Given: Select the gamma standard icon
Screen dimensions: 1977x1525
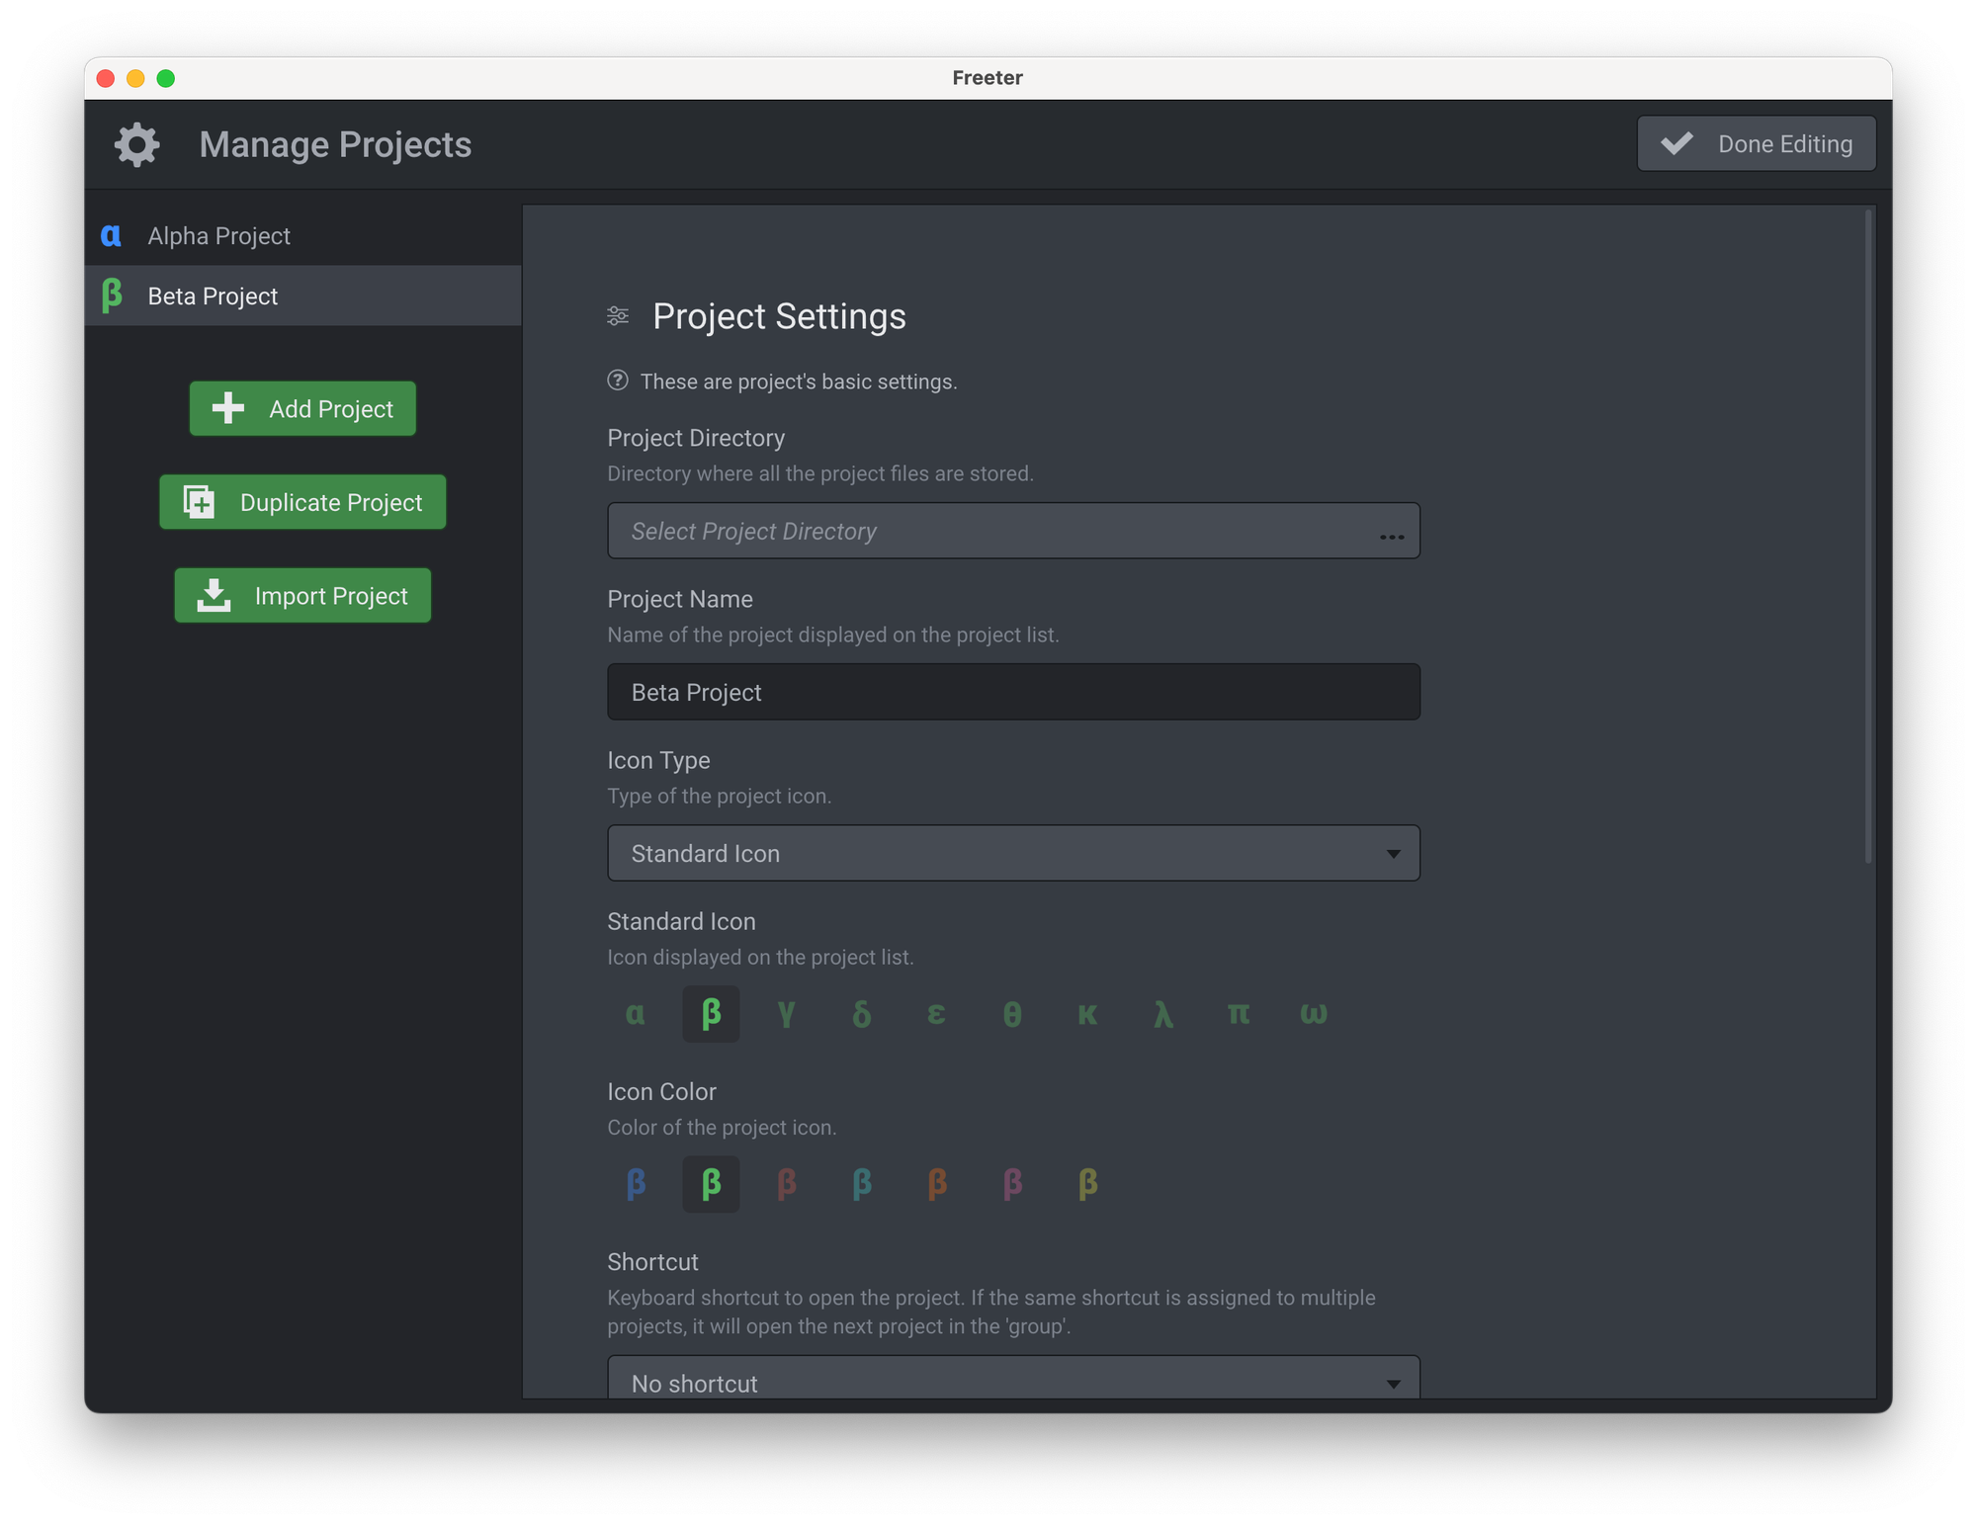Looking at the screenshot, I should (x=786, y=1014).
